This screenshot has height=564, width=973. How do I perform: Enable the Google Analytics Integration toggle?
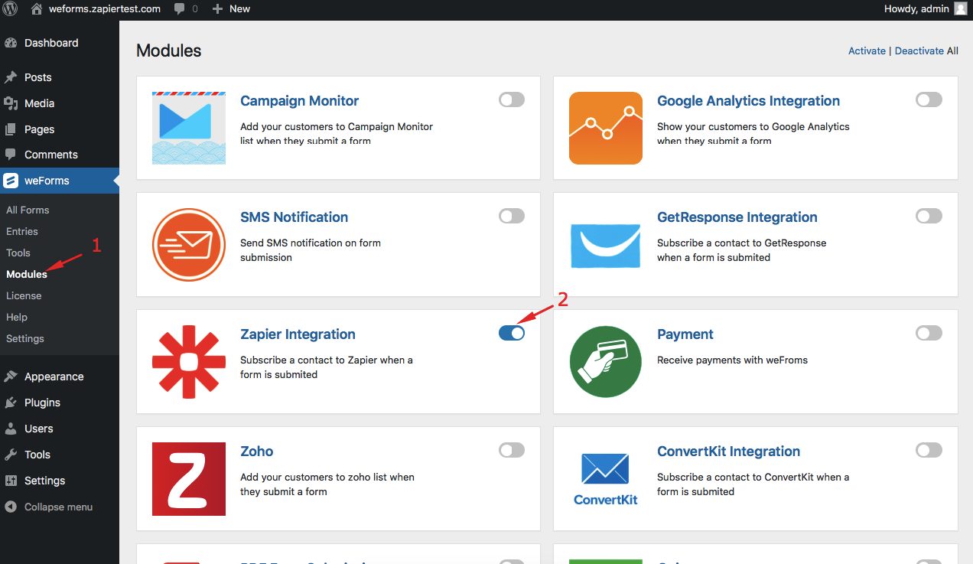point(929,99)
